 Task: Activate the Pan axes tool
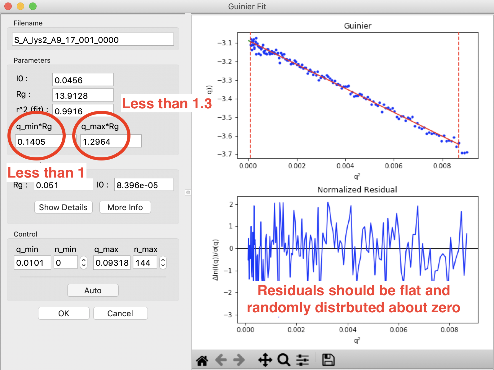click(x=265, y=360)
